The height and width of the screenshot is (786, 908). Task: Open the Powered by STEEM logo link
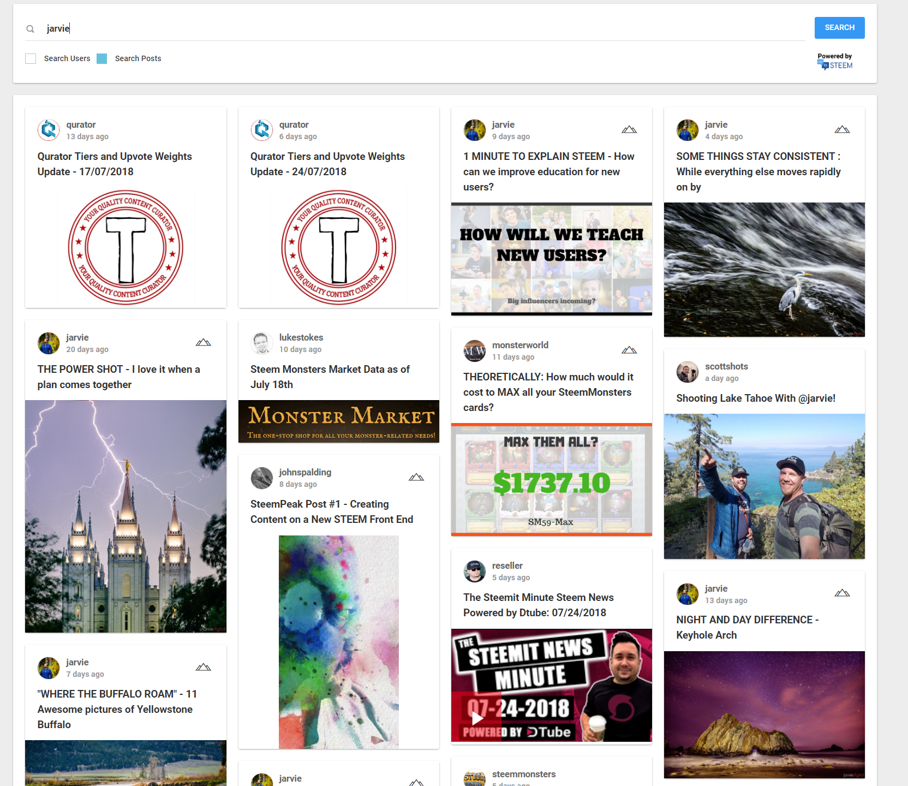click(x=835, y=61)
